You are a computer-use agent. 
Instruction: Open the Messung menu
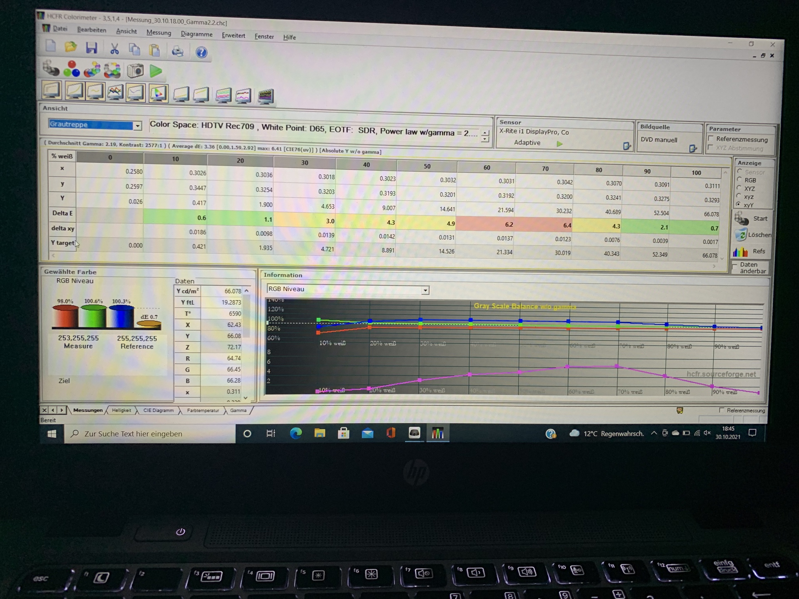[x=159, y=32]
